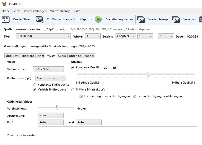
Task: Click Quelle öffnen button text
Action: coord(22,20)
